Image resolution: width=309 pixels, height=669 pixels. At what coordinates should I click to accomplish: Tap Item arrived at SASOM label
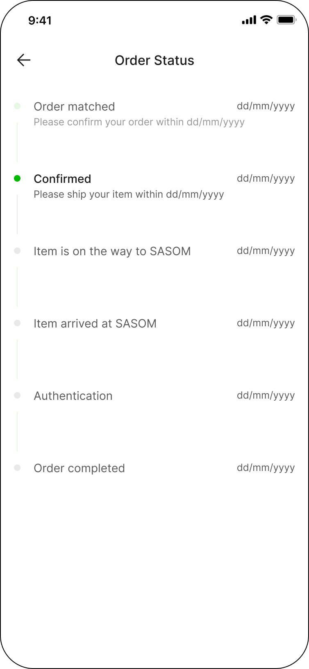[x=95, y=323]
